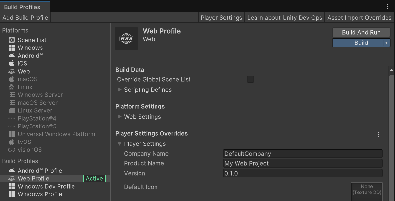395x201 pixels.
Task: Select the Web platform row
Action: tap(55, 71)
